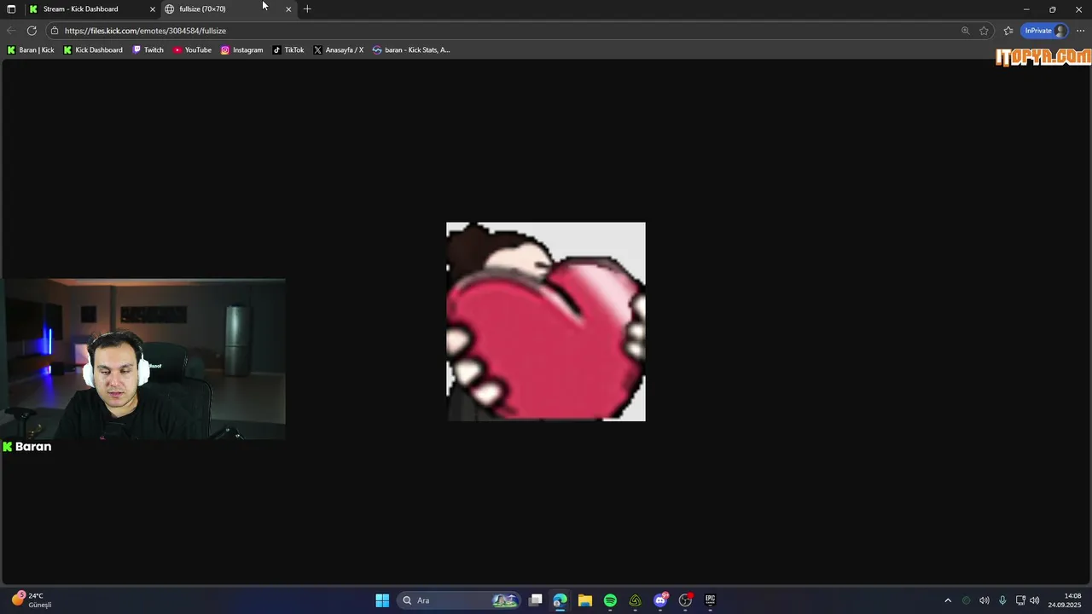Image resolution: width=1092 pixels, height=614 pixels.
Task: Open the Anasayfa / X bookmark
Action: 339,50
